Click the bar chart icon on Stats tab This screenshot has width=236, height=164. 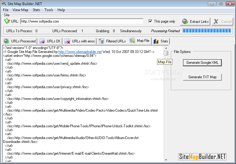pyautogui.click(x=156, y=41)
